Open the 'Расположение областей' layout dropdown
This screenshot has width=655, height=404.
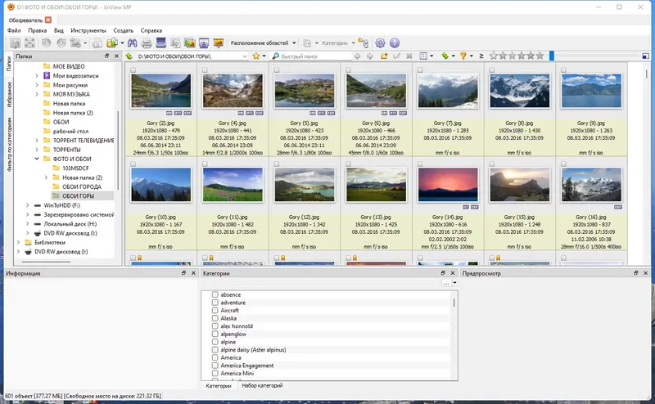[x=262, y=43]
